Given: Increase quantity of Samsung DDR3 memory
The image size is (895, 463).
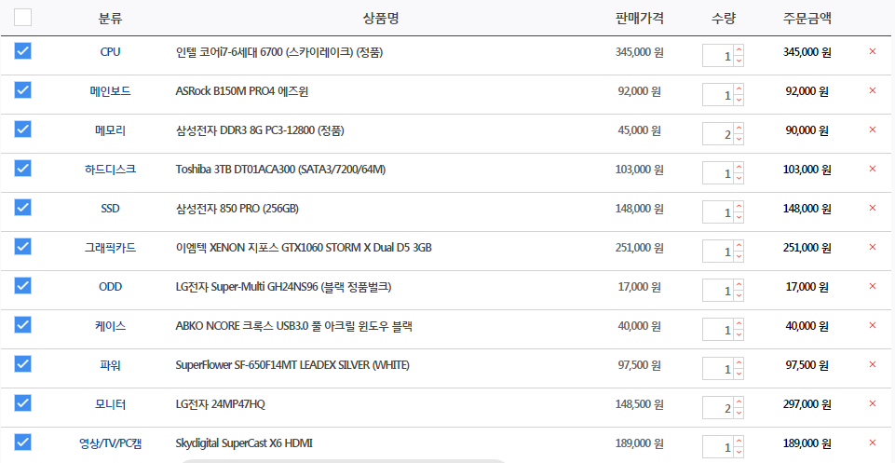Looking at the screenshot, I should pos(739,128).
